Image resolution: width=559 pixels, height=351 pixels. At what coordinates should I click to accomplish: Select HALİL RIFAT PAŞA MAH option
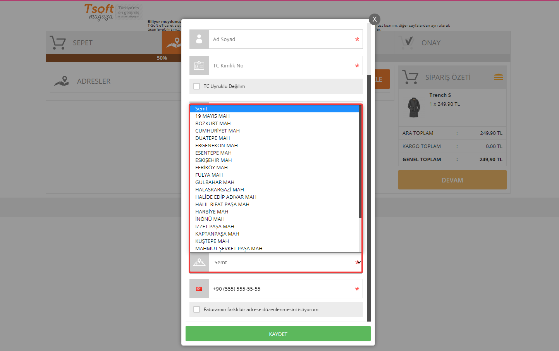click(x=275, y=205)
